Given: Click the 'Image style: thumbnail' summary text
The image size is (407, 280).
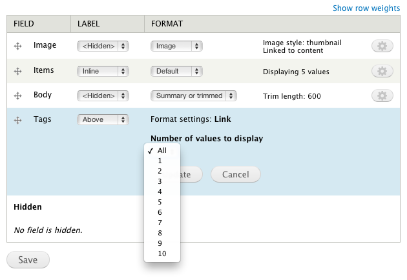Looking at the screenshot, I should coord(302,43).
